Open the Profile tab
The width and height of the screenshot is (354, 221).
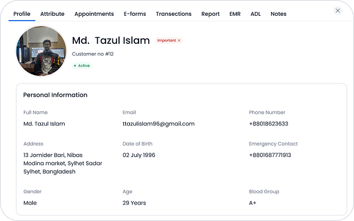pyautogui.click(x=22, y=14)
